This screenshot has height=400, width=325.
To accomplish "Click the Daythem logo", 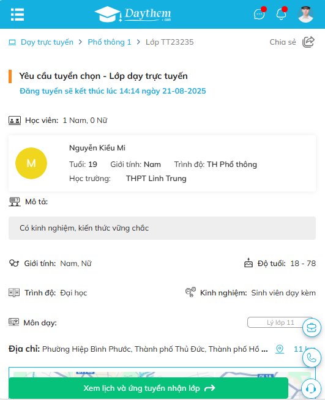I will click(x=133, y=14).
